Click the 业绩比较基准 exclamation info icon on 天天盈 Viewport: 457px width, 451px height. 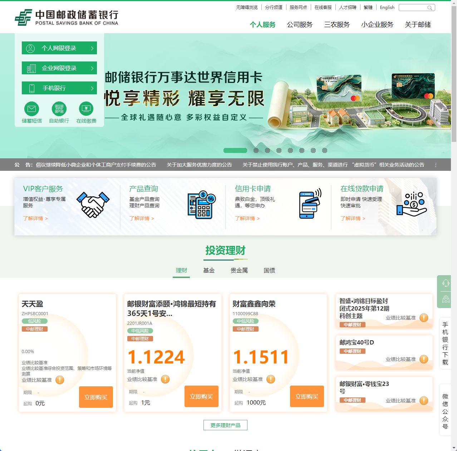tap(60, 380)
